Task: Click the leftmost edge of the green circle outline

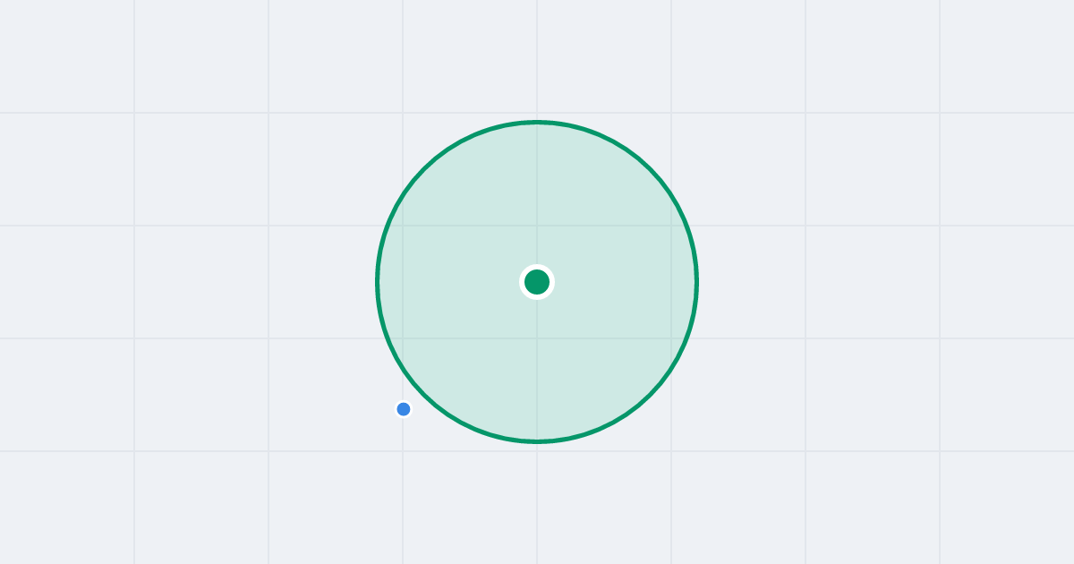Action: (378, 282)
